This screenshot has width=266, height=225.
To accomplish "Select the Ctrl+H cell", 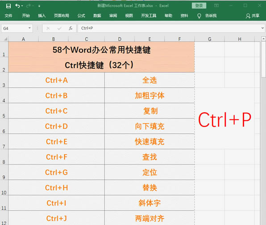I will pyautogui.click(x=57, y=188).
